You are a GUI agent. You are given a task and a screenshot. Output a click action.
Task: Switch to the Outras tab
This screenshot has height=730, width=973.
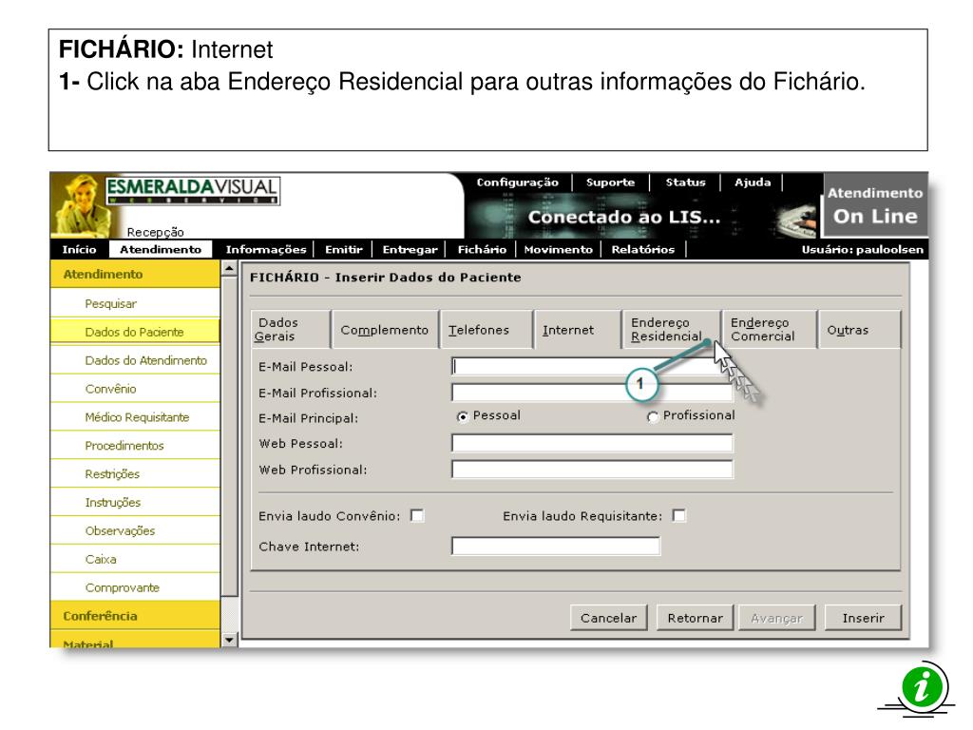859,330
